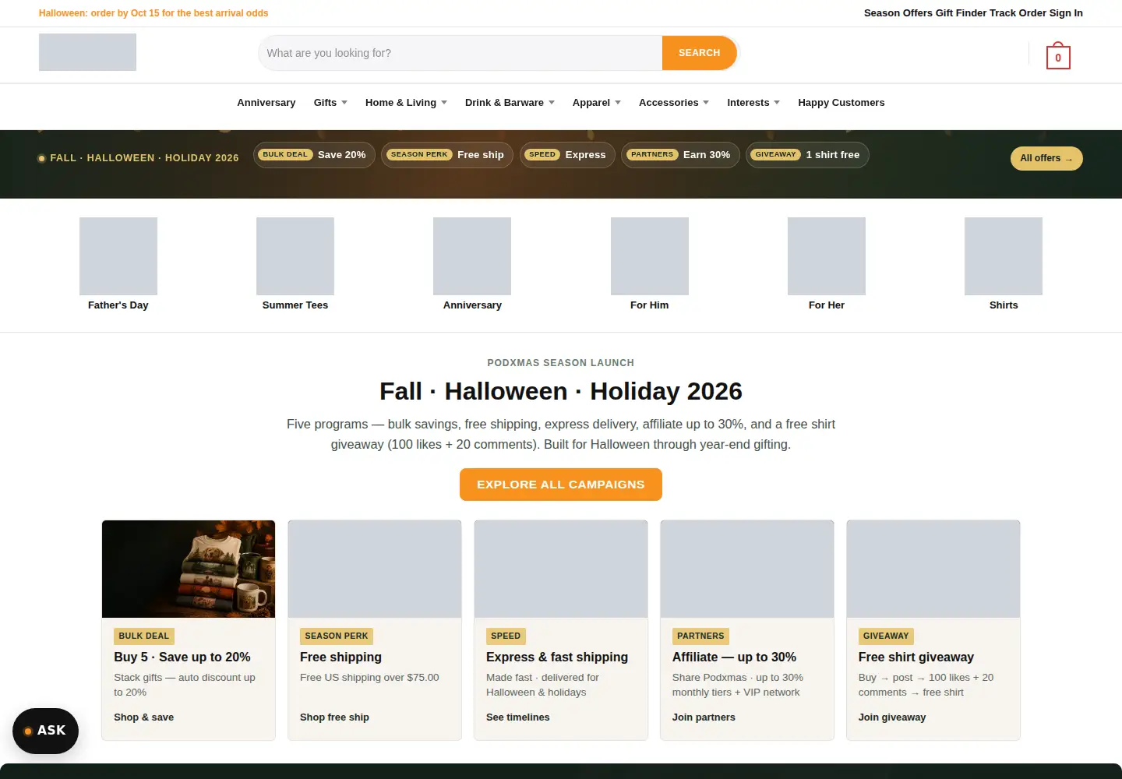Viewport: 1122px width, 779px height.
Task: Open the shopping cart icon
Action: (x=1057, y=56)
